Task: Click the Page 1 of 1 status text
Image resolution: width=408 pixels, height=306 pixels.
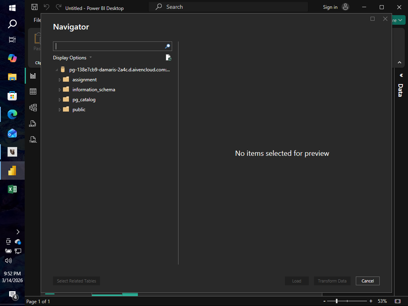Action: tap(38, 301)
